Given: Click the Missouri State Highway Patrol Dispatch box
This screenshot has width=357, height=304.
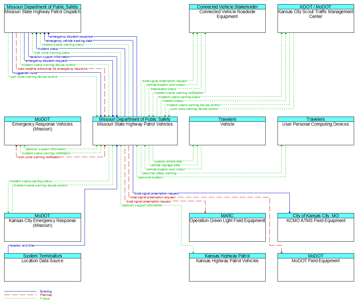Looking at the screenshot, I should [x=42, y=18].
